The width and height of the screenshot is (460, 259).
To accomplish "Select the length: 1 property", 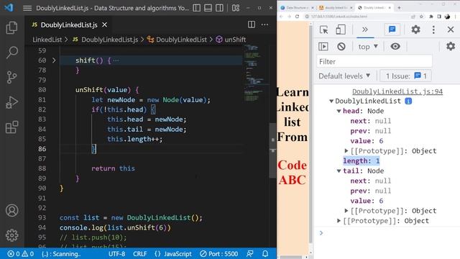I will click(362, 161).
